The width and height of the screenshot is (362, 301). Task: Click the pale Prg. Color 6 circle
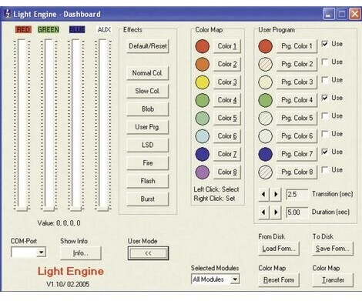coord(265,136)
